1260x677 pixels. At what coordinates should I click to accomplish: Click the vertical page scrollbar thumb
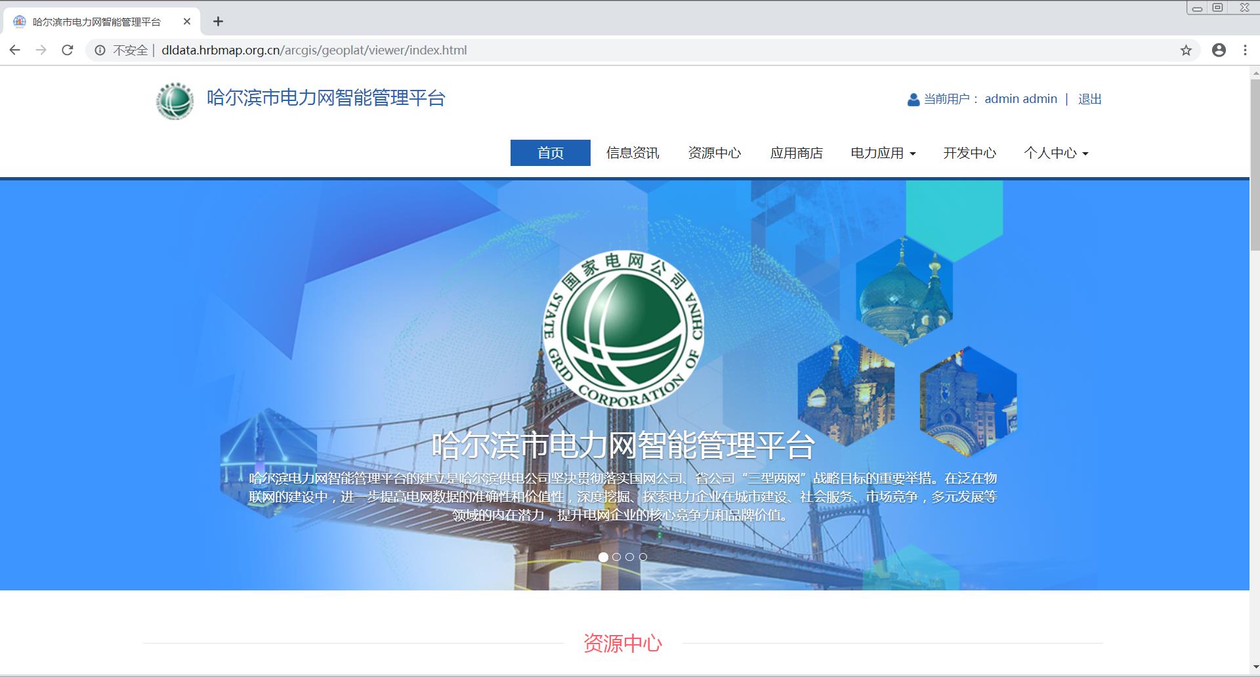pos(1255,164)
